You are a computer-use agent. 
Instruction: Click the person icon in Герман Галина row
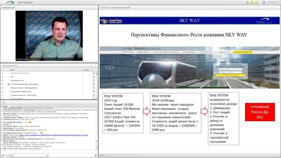point(94,88)
